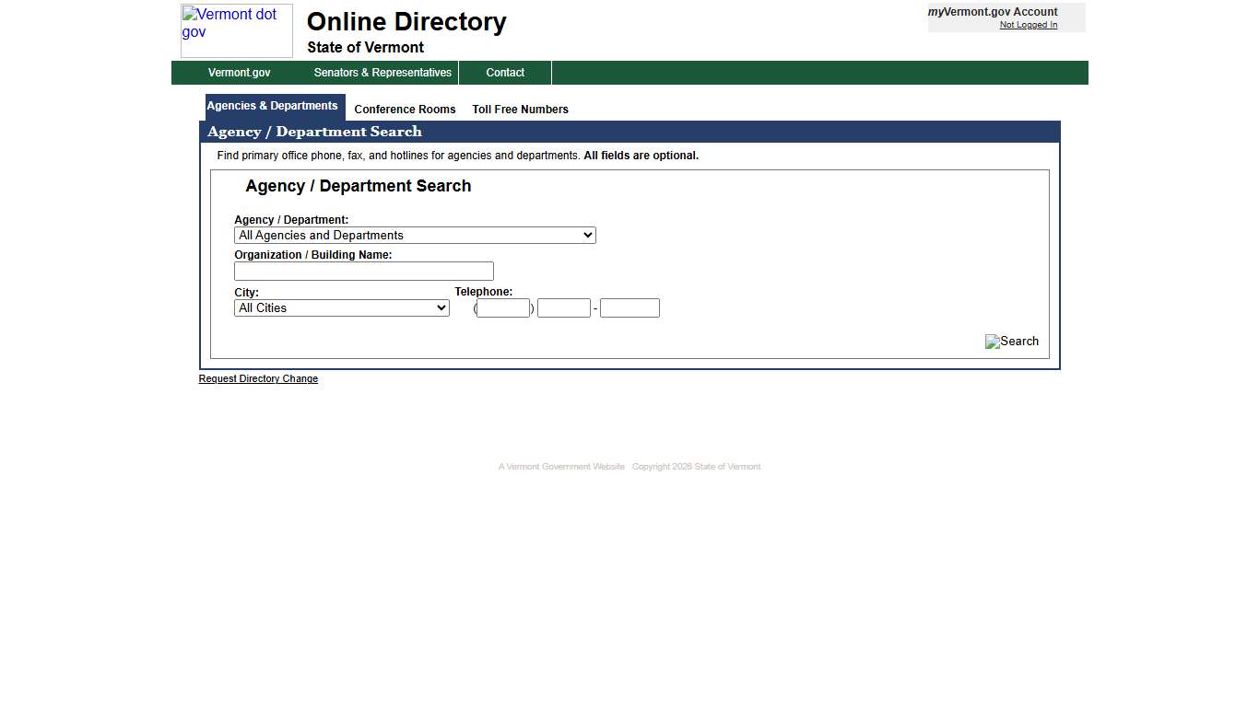Switch to the Toll Free Numbers tab
This screenshot has width=1259, height=707.
click(520, 109)
